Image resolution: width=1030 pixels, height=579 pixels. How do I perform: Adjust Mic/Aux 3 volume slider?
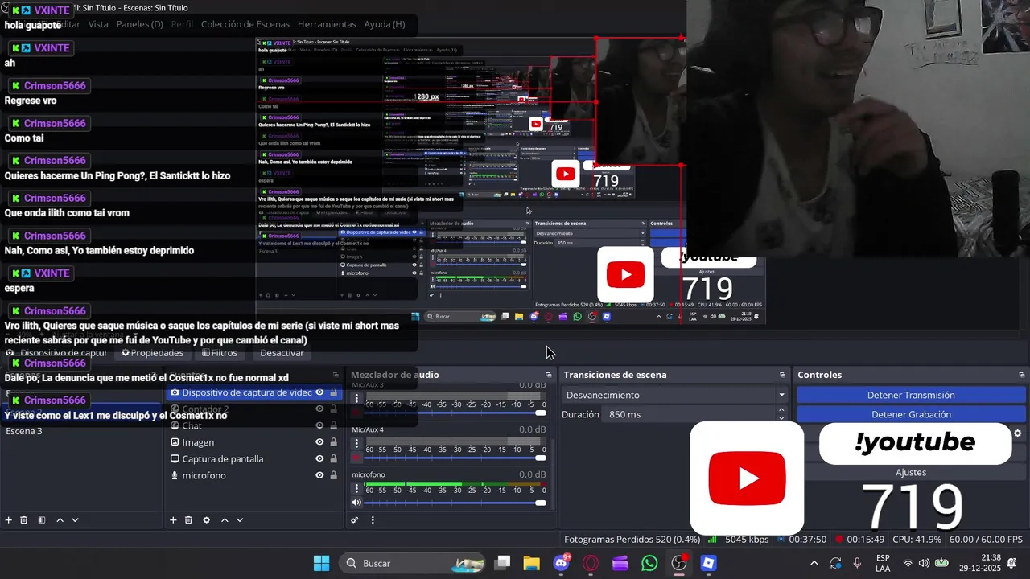[x=455, y=413]
